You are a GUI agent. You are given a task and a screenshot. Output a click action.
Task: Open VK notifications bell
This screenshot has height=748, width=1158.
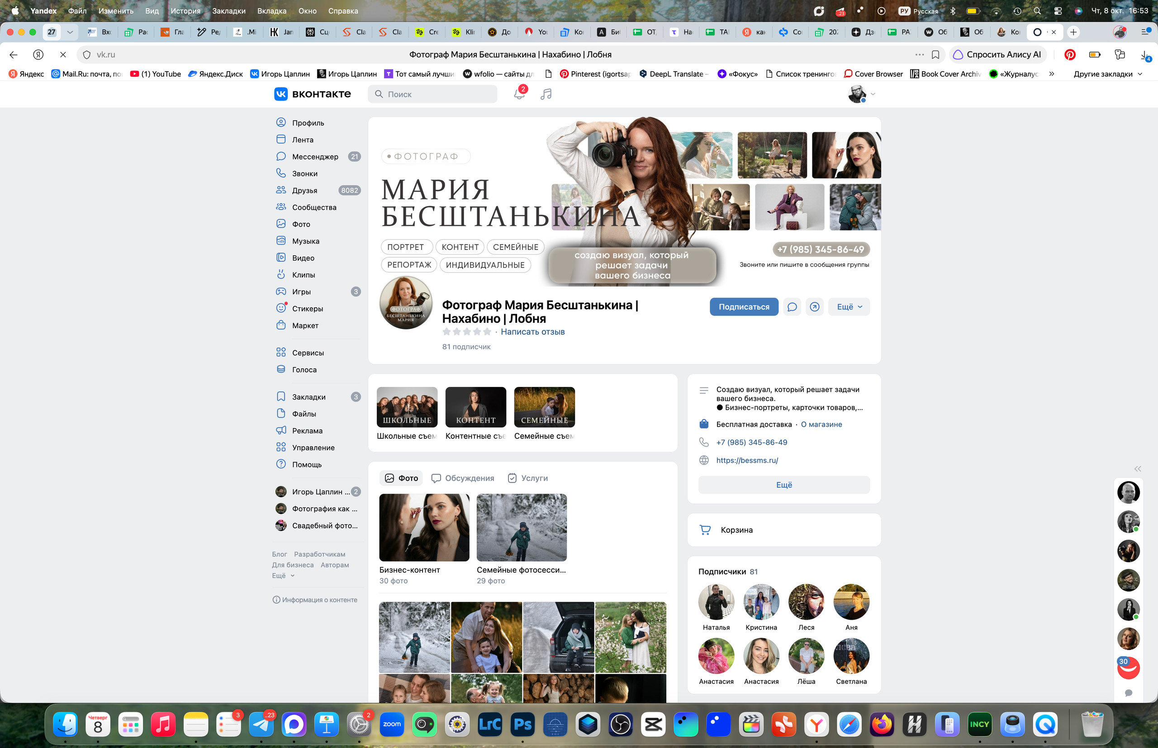(519, 94)
